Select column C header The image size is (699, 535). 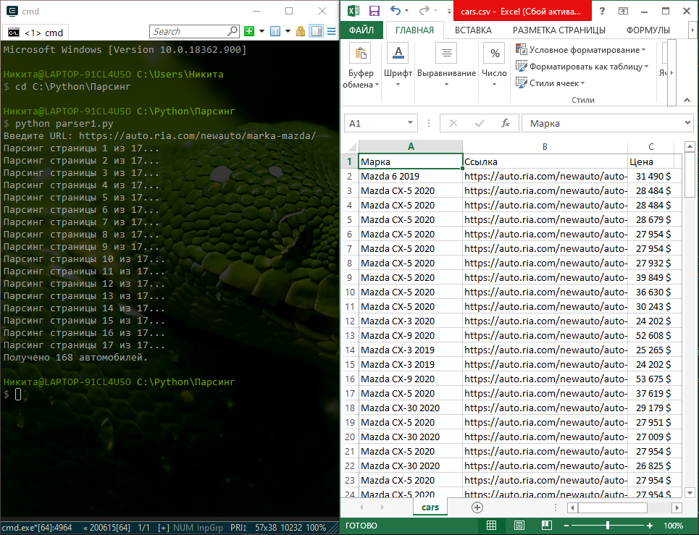pyautogui.click(x=651, y=146)
